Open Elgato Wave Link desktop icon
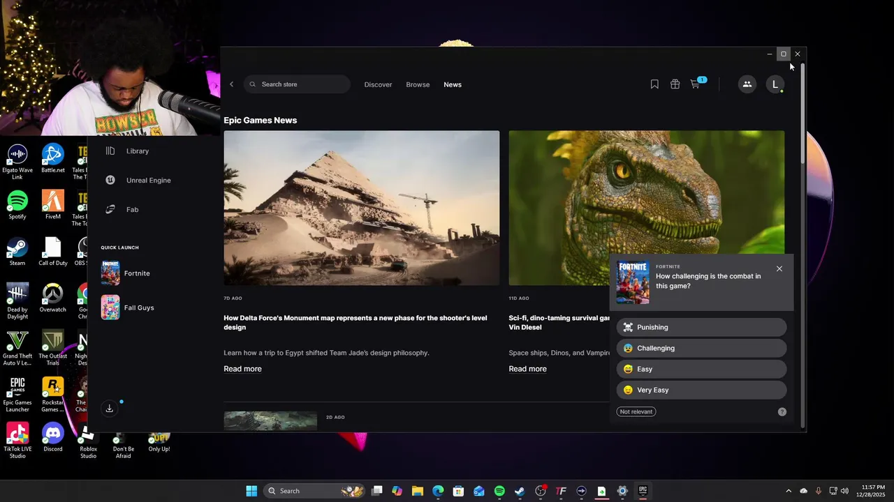The width and height of the screenshot is (894, 502). 17,162
